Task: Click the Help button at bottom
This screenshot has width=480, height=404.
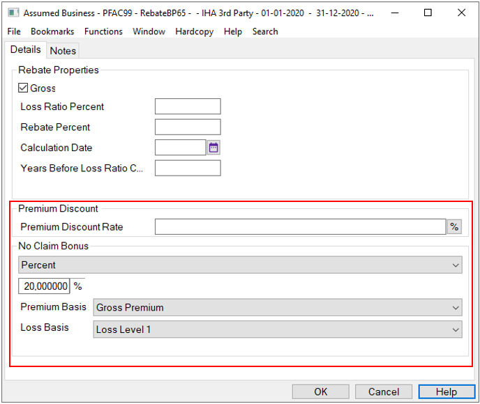Action: pos(446,391)
